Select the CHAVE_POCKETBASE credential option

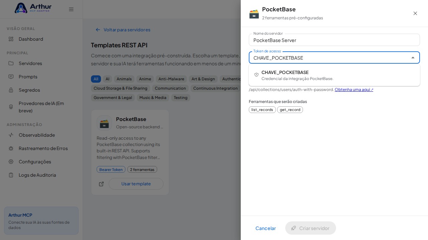pos(334,75)
